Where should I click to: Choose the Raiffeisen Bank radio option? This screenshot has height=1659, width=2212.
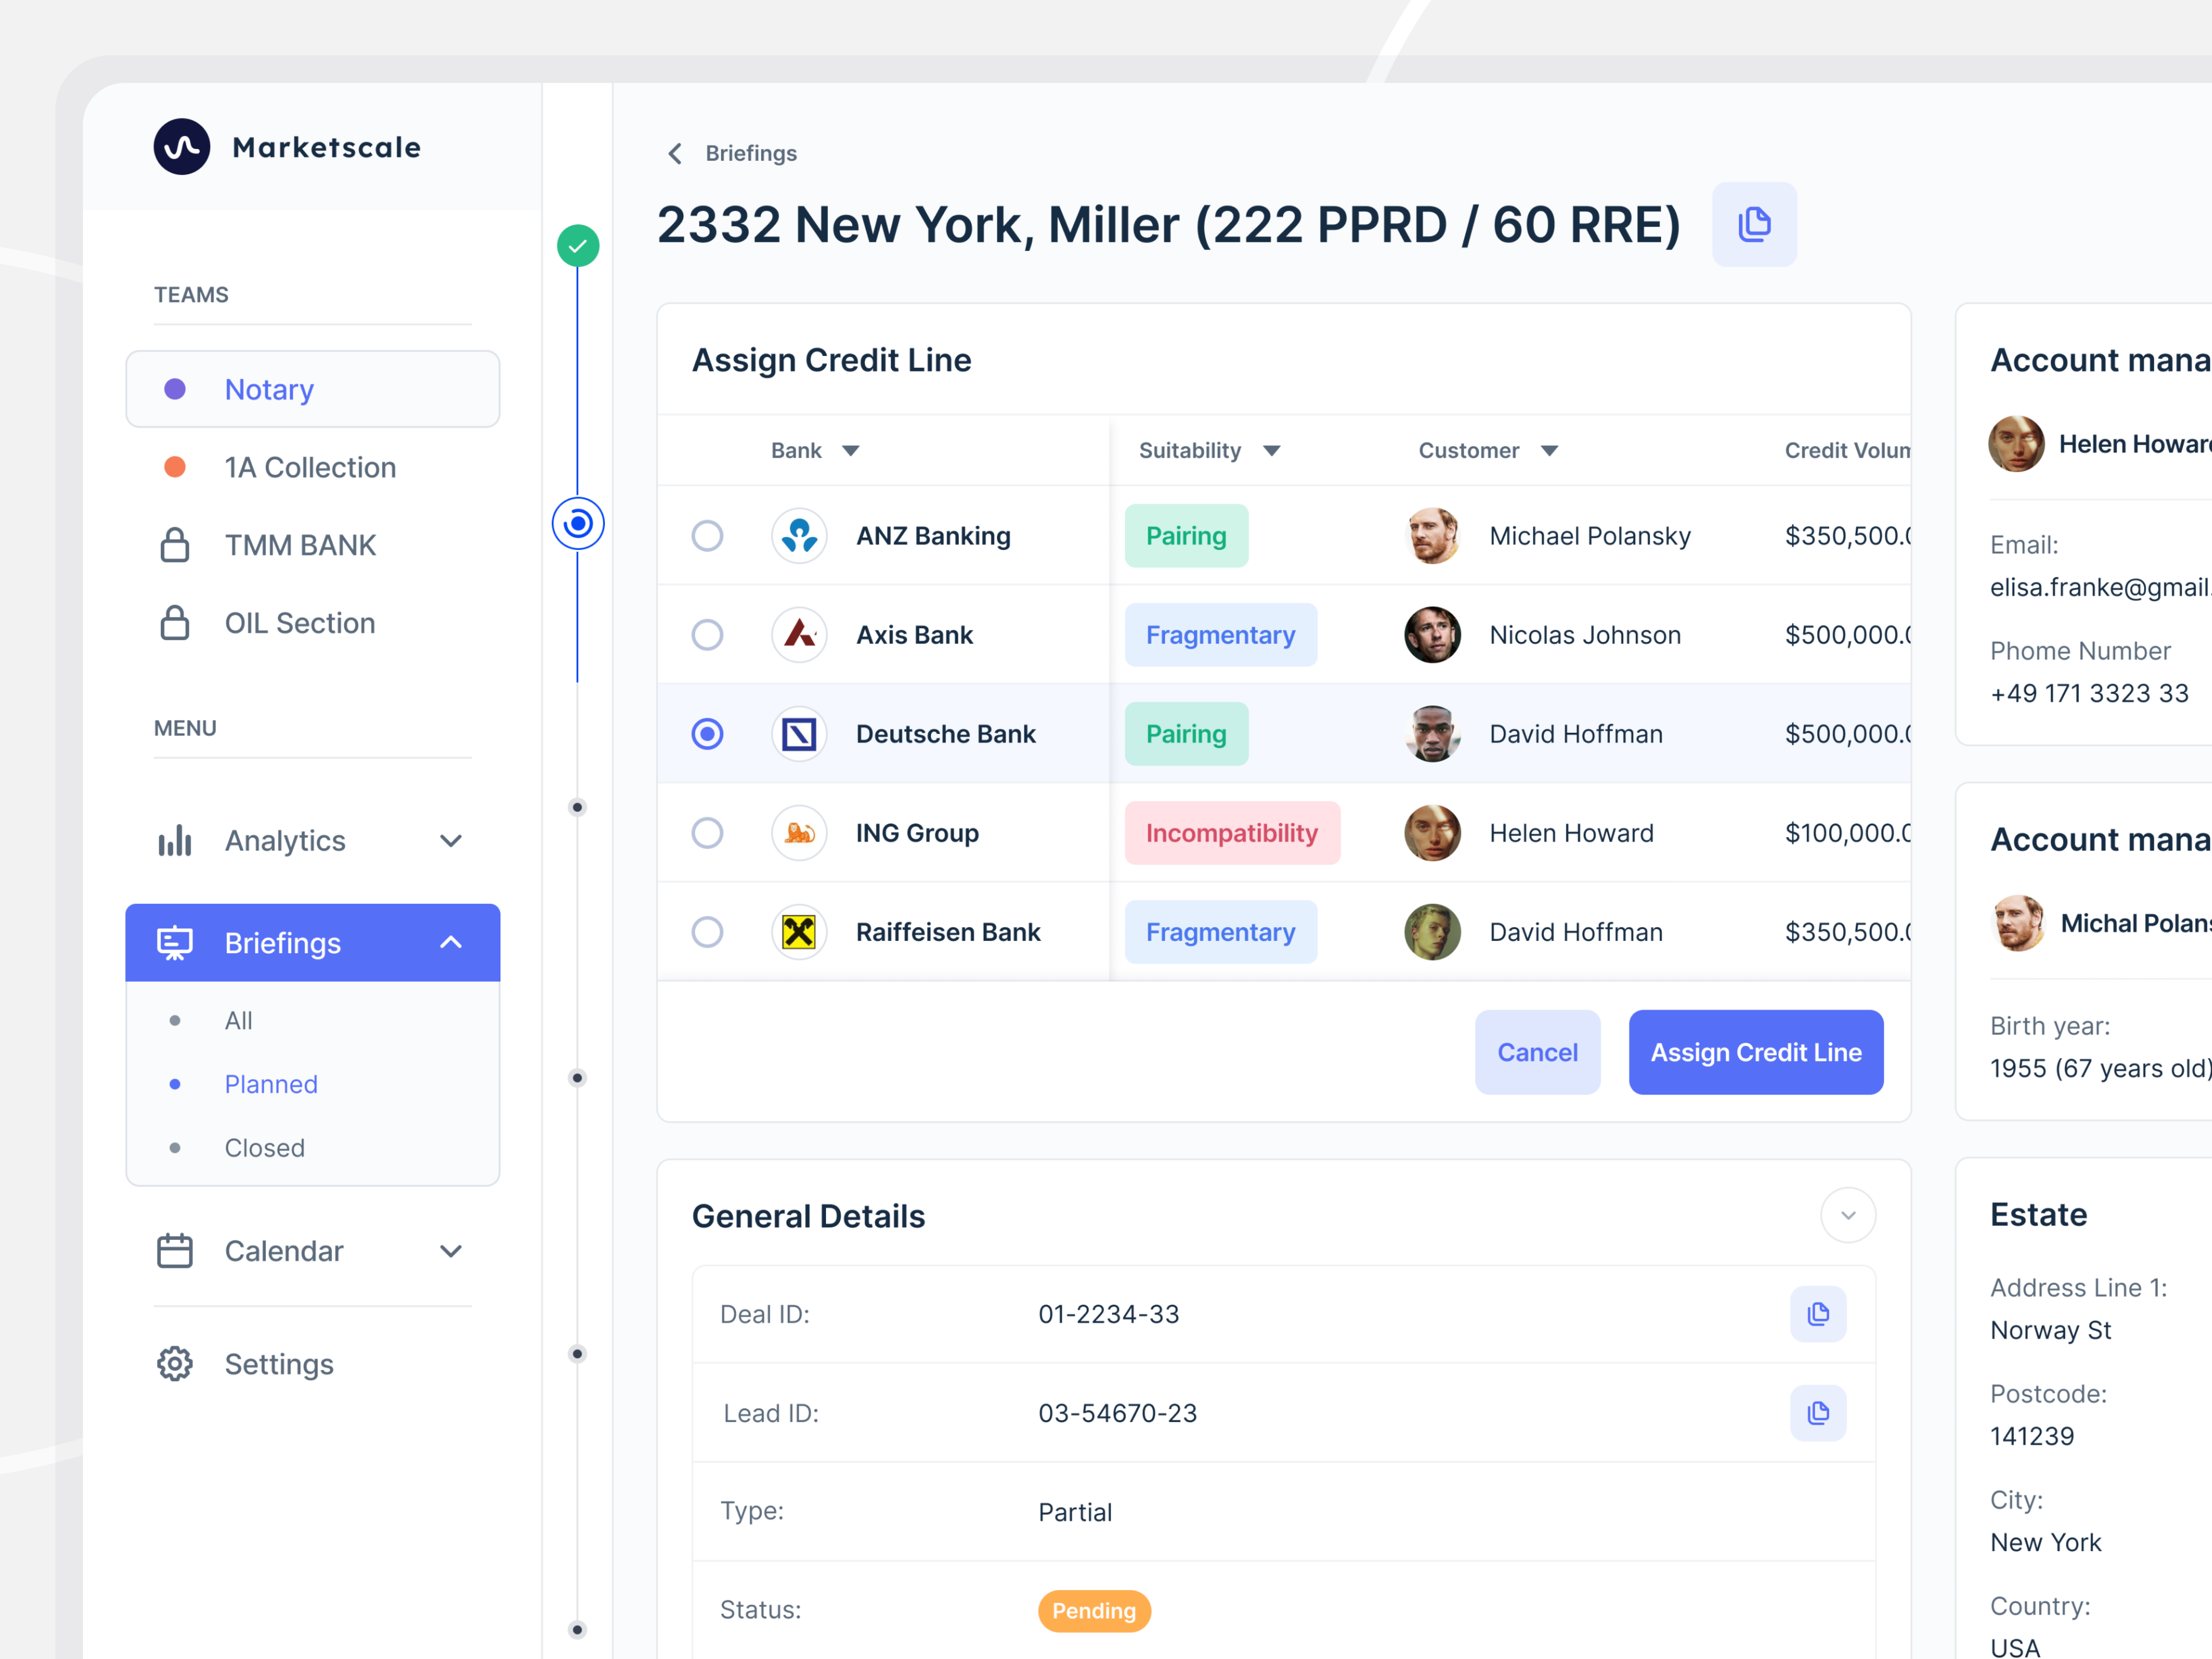pyautogui.click(x=707, y=932)
